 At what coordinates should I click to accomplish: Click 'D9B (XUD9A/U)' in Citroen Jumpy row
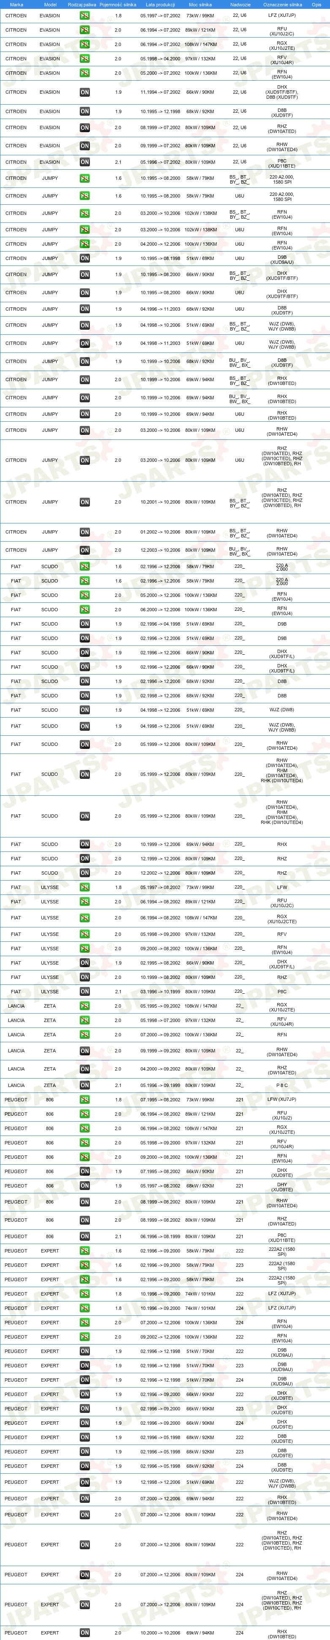[282, 259]
